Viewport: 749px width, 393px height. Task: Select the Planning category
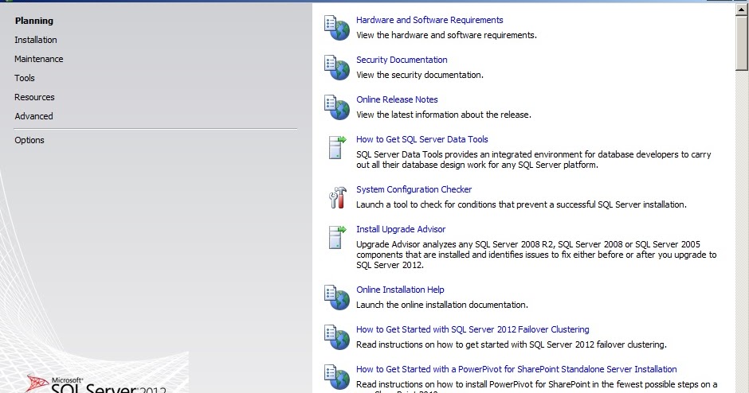[34, 21]
